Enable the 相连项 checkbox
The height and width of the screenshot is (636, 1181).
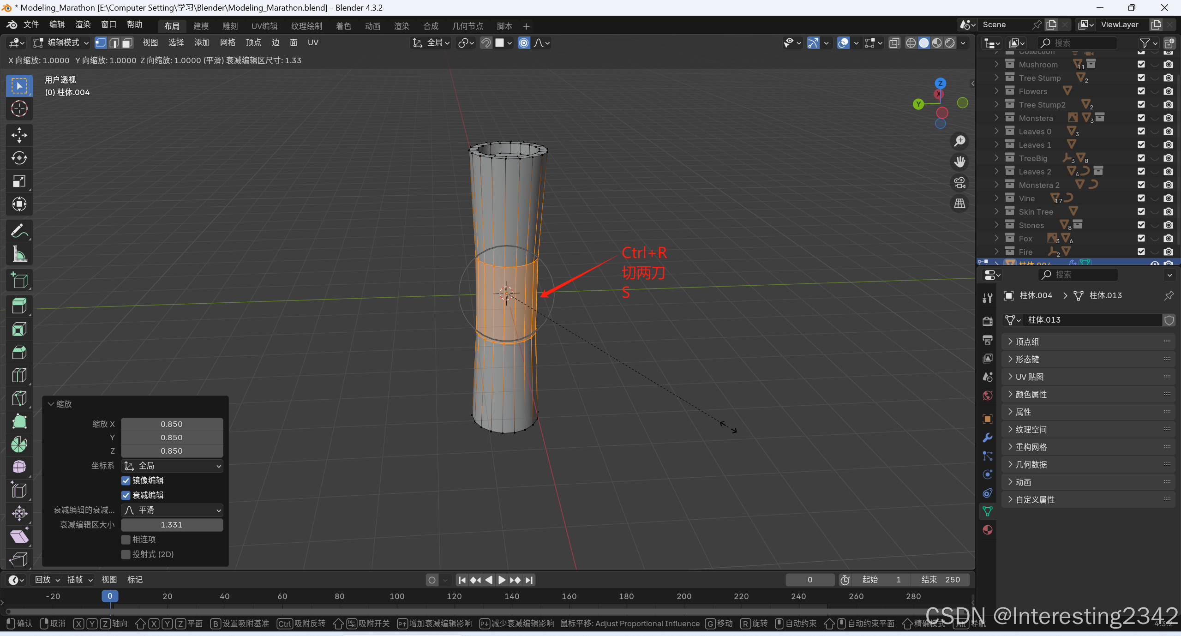(126, 540)
